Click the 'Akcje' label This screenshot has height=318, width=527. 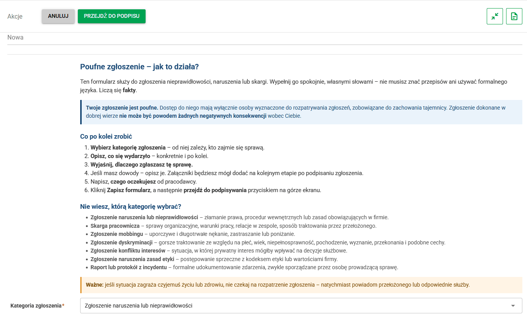pos(15,16)
